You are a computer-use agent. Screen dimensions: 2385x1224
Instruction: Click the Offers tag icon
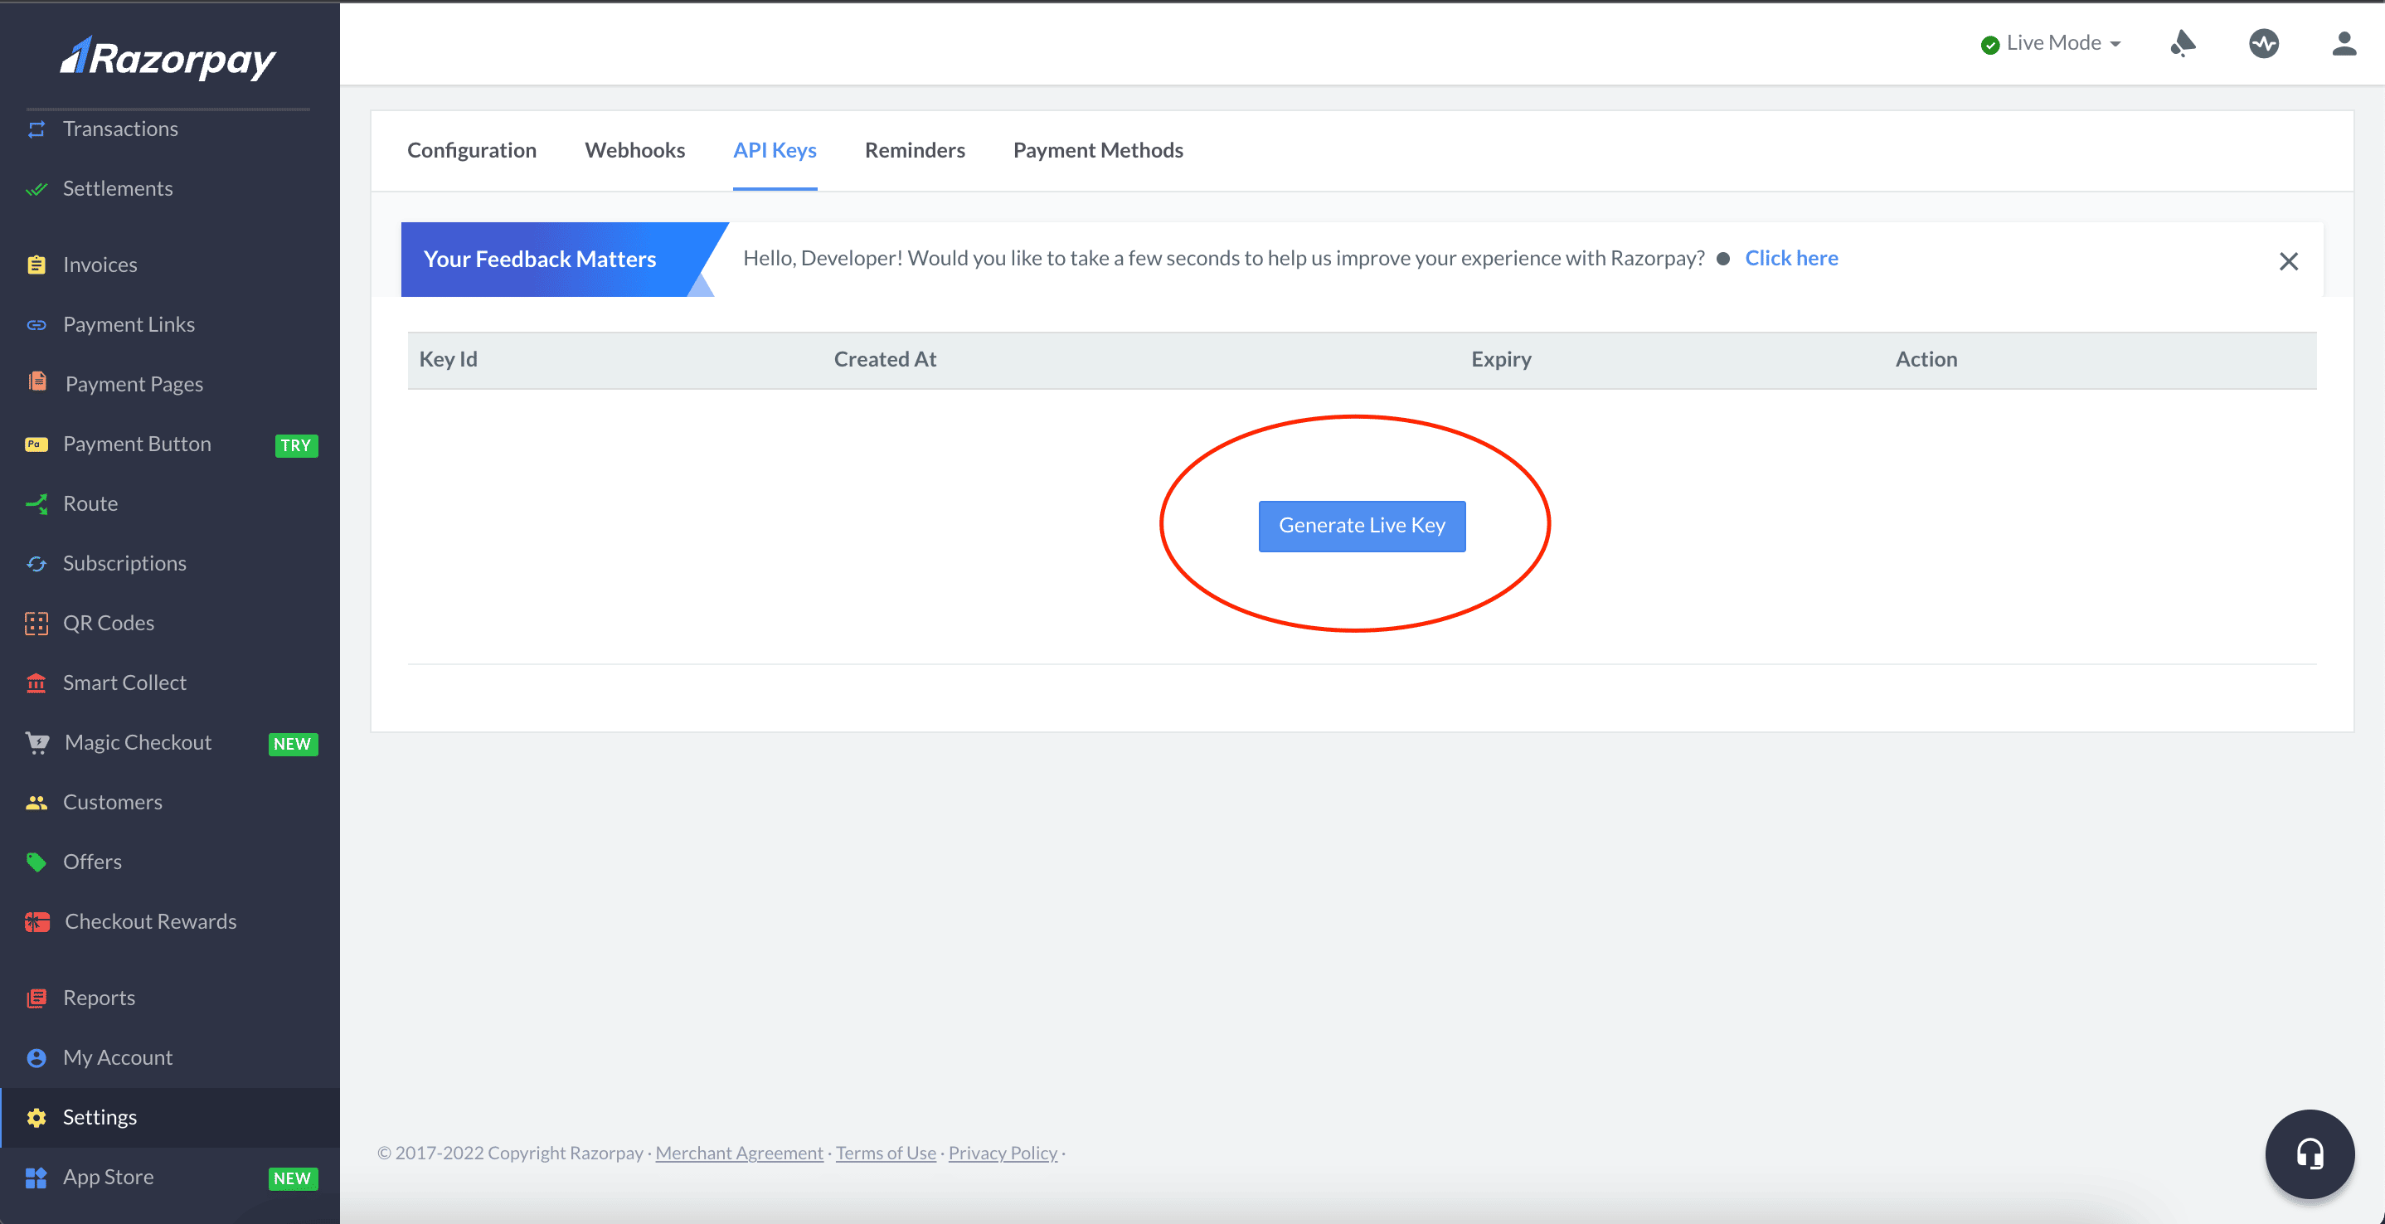(x=36, y=862)
